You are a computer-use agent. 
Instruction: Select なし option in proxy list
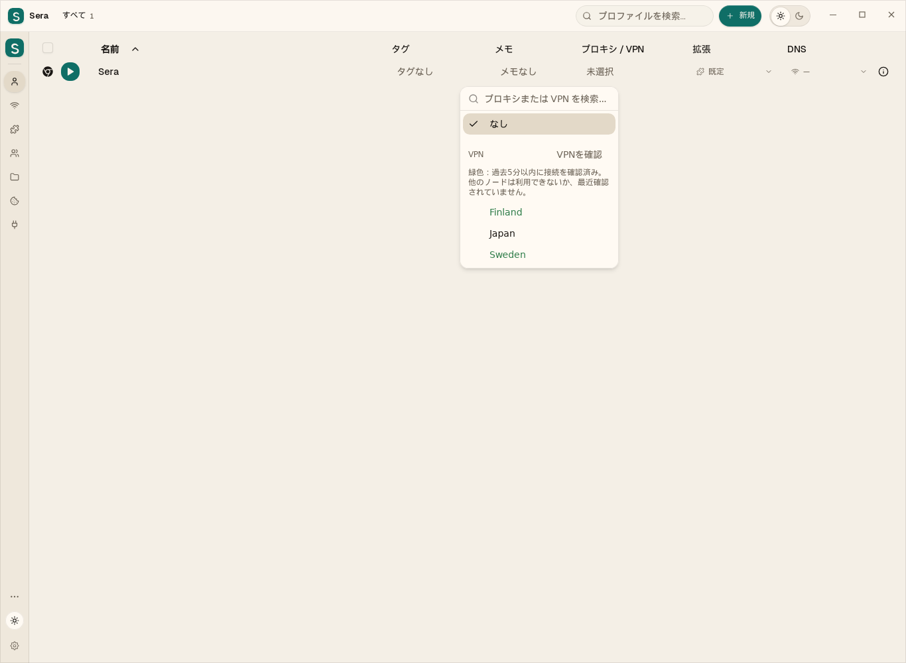(539, 124)
